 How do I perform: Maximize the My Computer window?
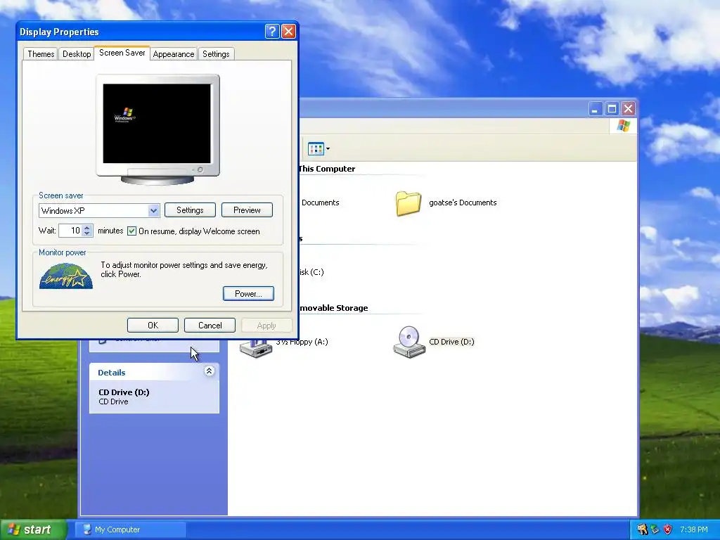pyautogui.click(x=612, y=109)
